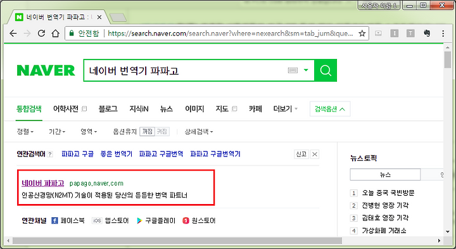The image size is (456, 249).
Task: Click the browser address bar URL
Action: pyautogui.click(x=231, y=34)
